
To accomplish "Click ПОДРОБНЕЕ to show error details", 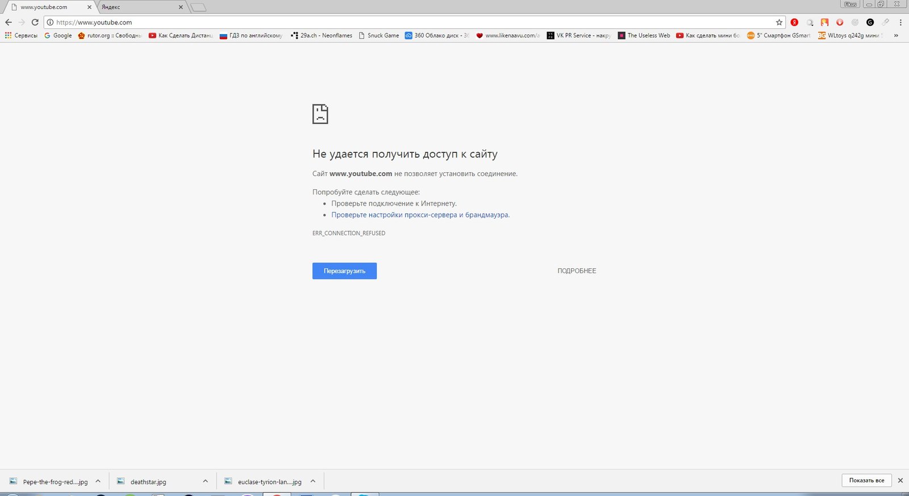I will [577, 271].
